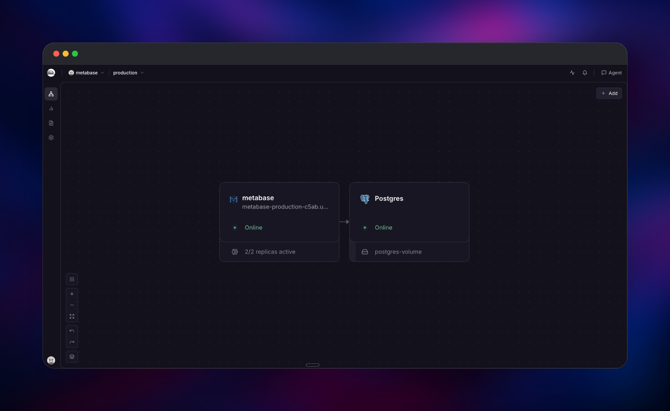The image size is (670, 411).
Task: Click the Postgres elephant icon
Action: (x=365, y=199)
